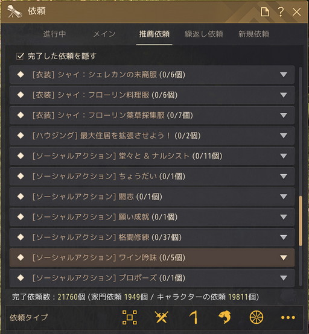
Task: Expand 最大住居を拡張させよう quest arrow
Action: 284,136
